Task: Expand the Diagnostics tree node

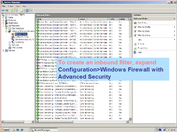Action: click(3, 23)
